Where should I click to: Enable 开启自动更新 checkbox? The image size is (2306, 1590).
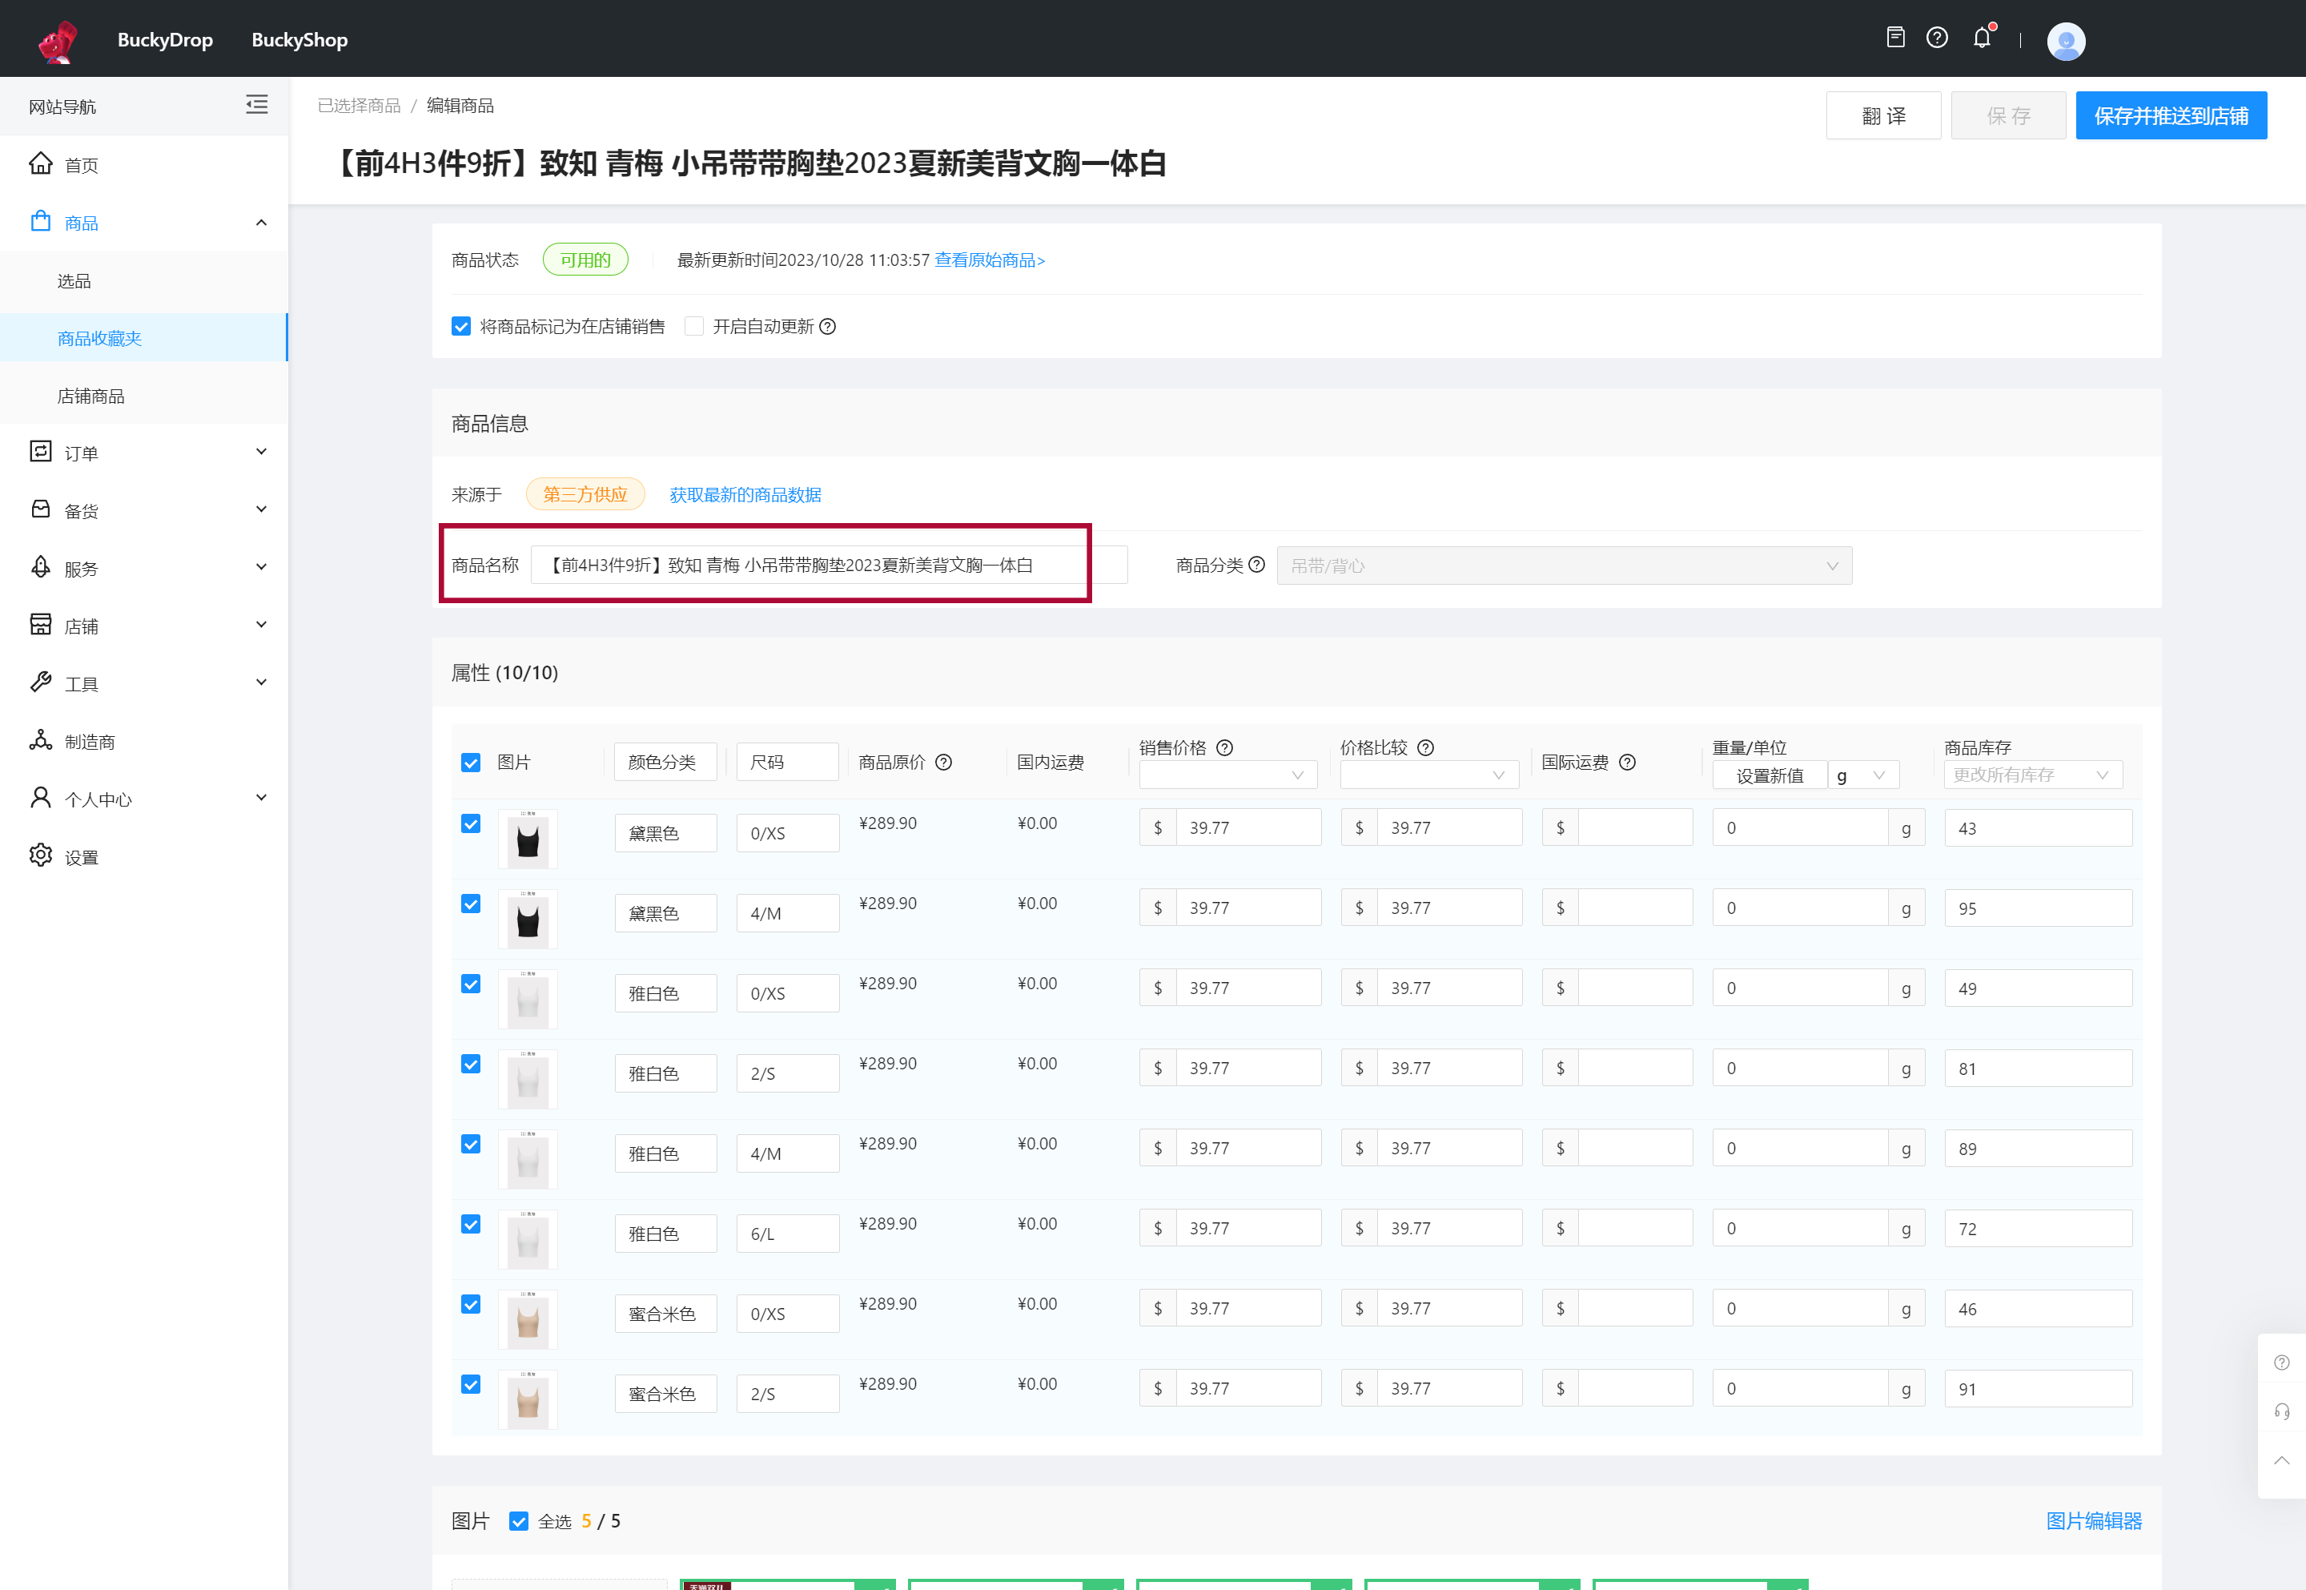click(694, 327)
